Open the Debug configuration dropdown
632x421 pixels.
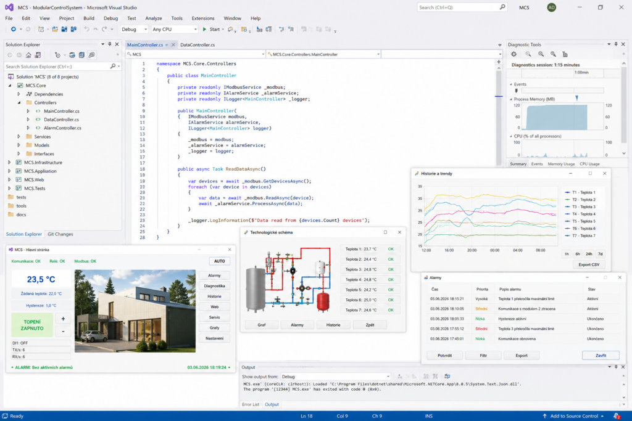pos(134,30)
